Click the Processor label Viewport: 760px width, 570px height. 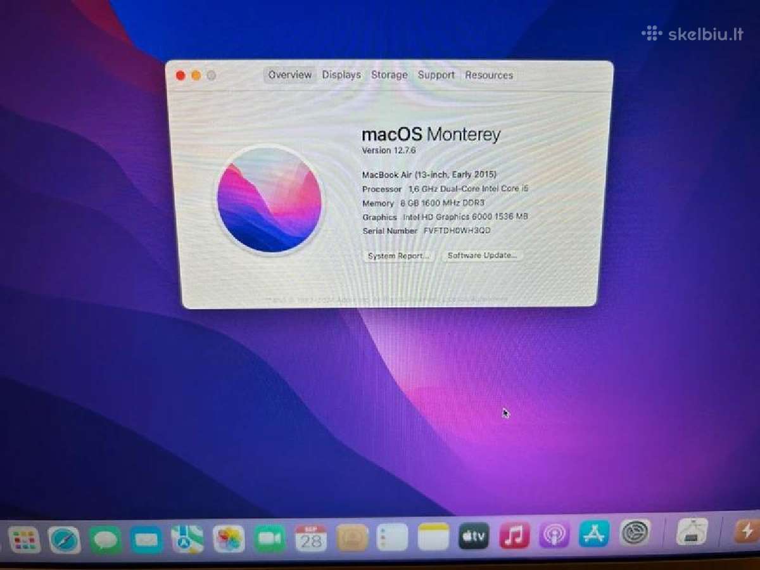[382, 189]
